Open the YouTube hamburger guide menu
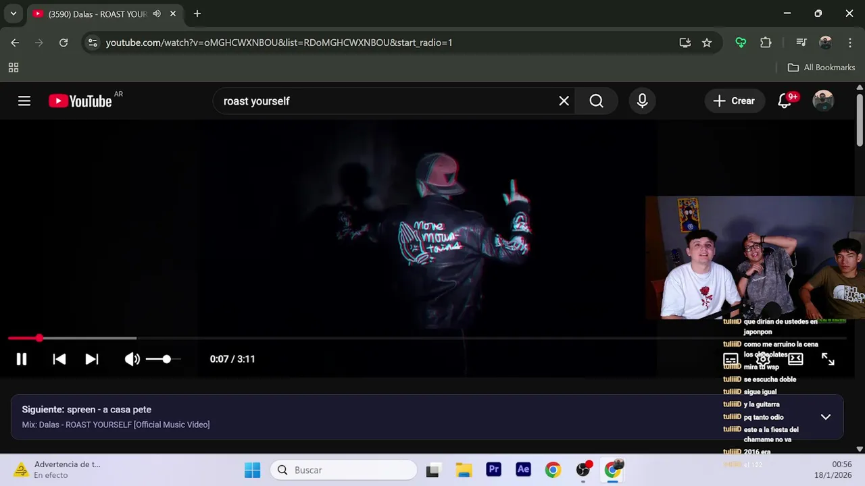The height and width of the screenshot is (486, 865). [x=24, y=101]
